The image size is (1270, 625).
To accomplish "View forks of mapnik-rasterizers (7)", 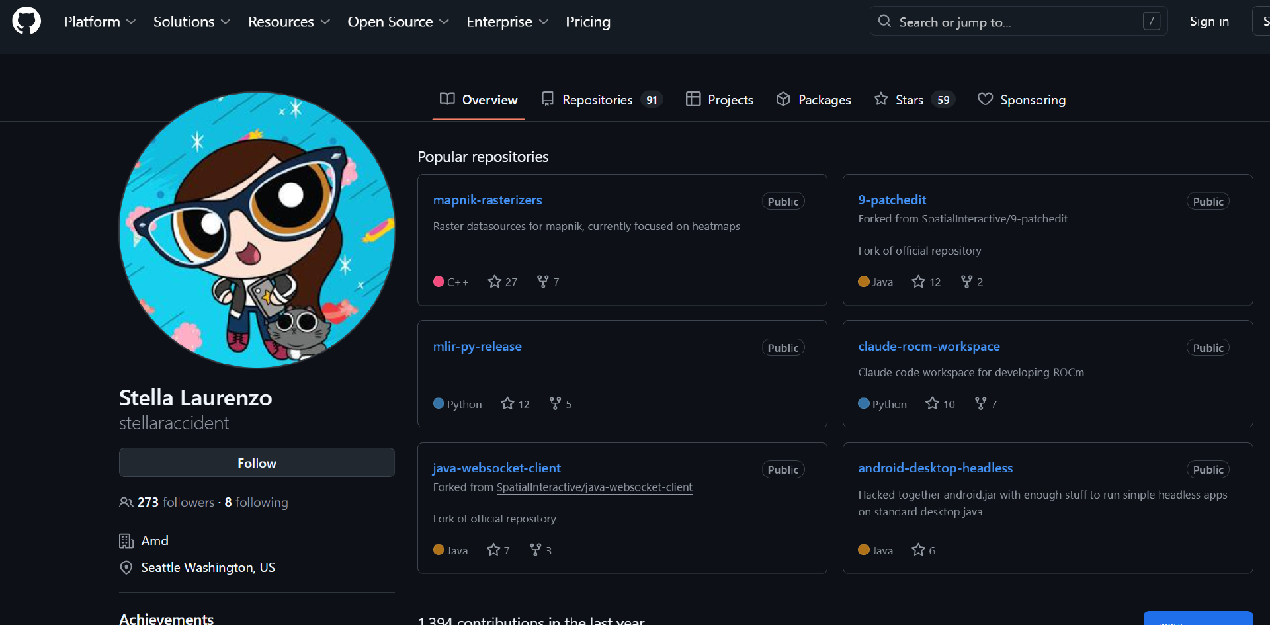I will tap(548, 282).
